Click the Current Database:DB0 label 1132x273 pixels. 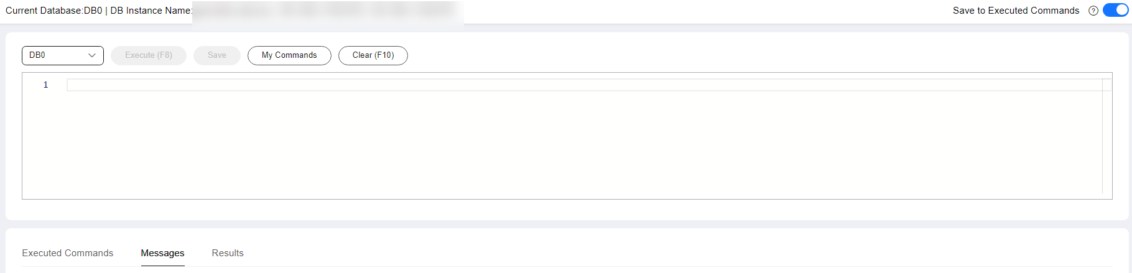[x=54, y=11]
